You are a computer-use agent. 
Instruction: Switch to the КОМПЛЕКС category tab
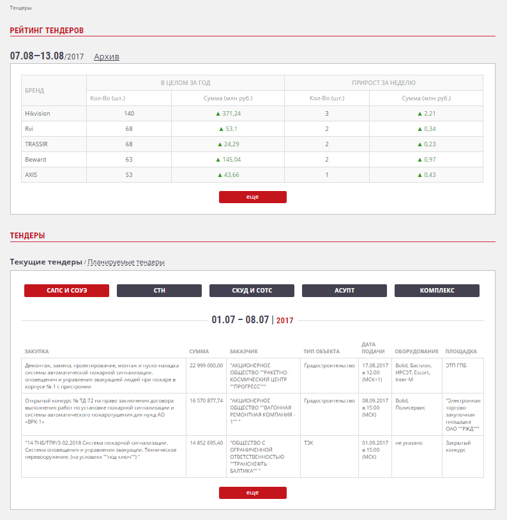(x=437, y=291)
